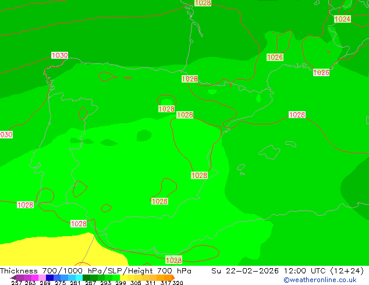Viewport: 369px width, 285px height.
Task: Pick the first yellow legend swatch after green
Action: [123, 277]
